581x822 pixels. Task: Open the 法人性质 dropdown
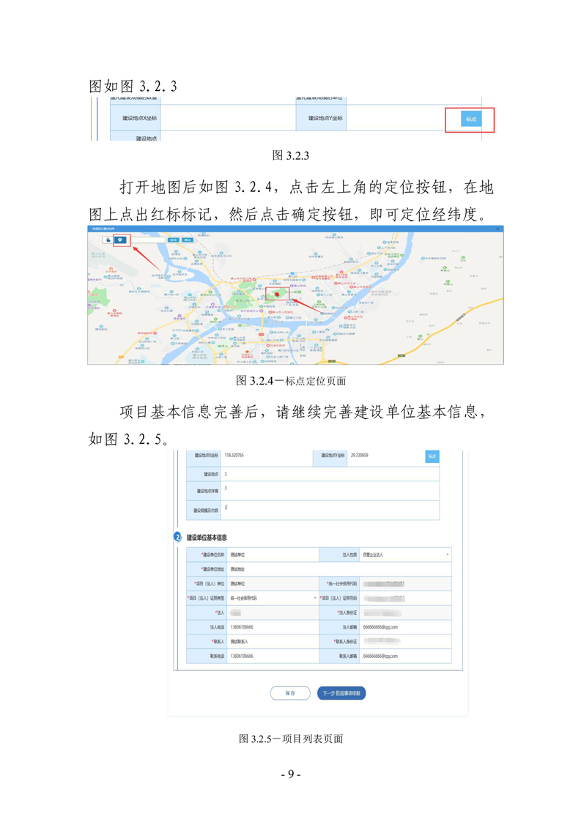point(405,554)
